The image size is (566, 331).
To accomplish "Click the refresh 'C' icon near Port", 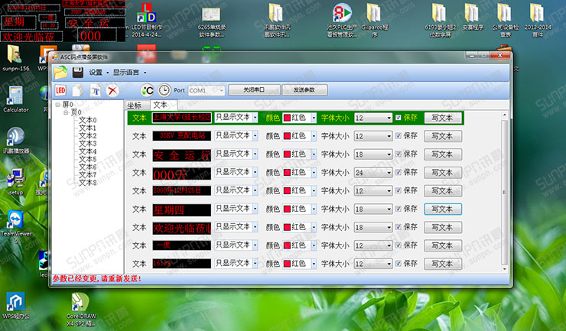I will pyautogui.click(x=148, y=90).
